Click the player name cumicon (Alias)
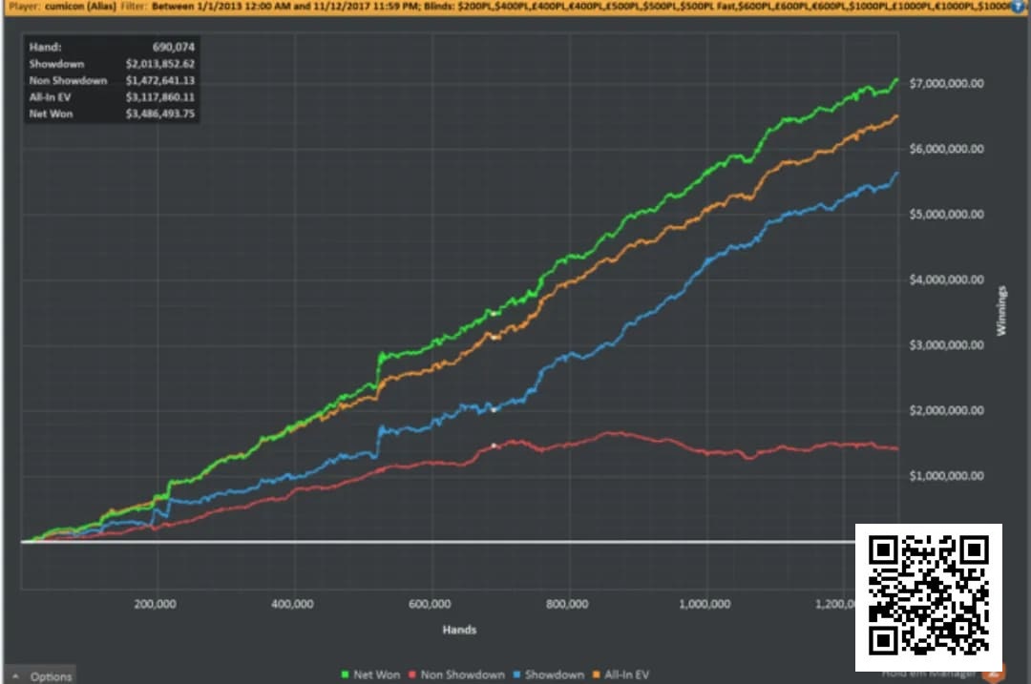 tap(80, 6)
